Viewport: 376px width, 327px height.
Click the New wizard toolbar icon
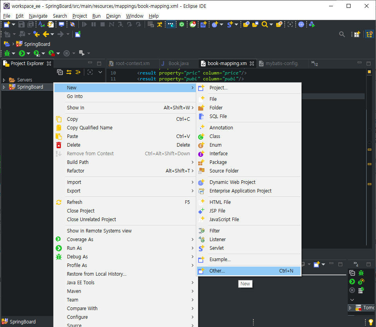click(7, 24)
